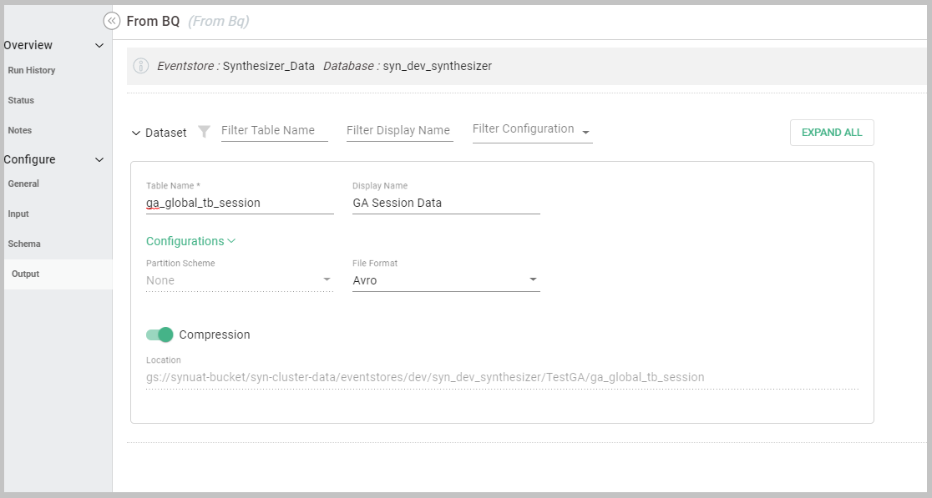
Task: Click the Display Name input field
Action: click(x=446, y=203)
